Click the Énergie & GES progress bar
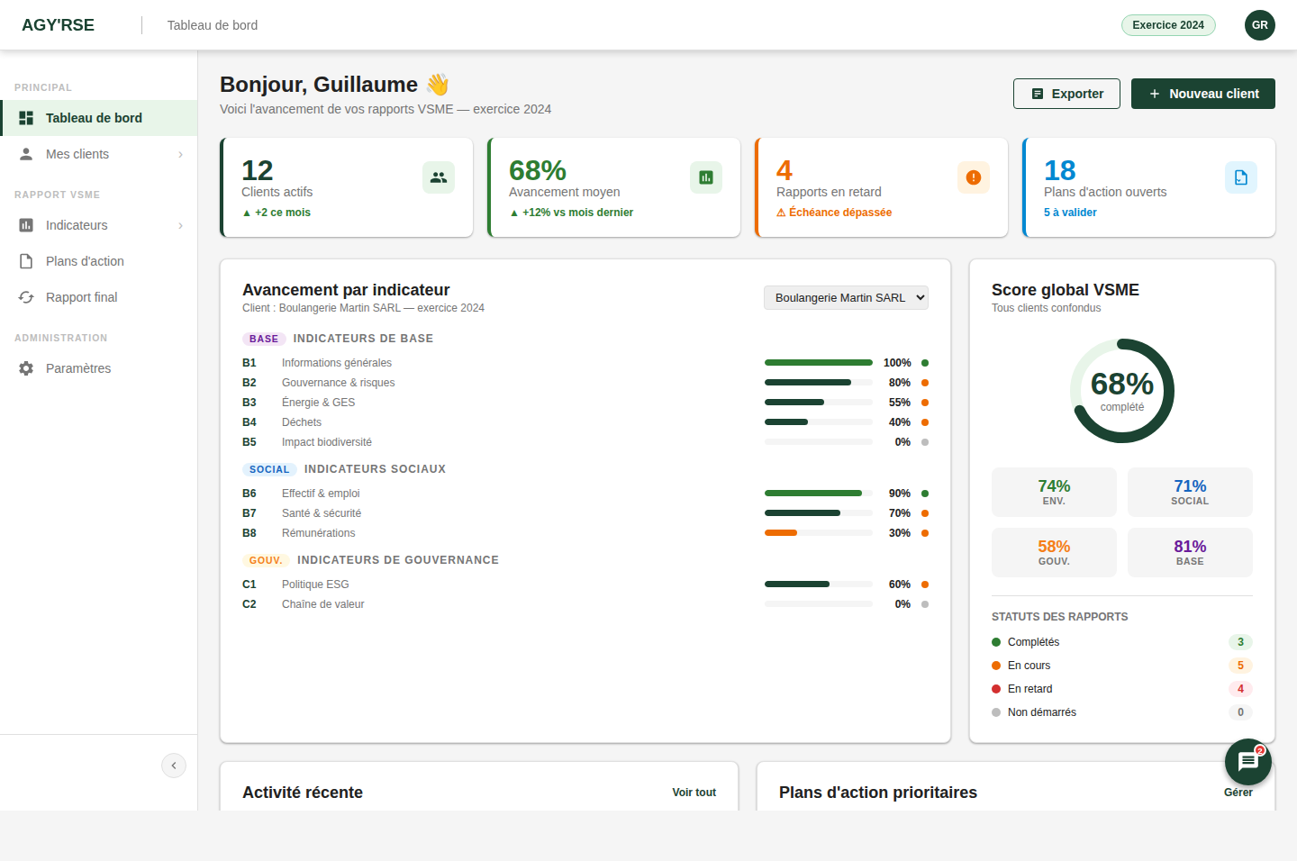Screen dimensions: 1297x861 tap(819, 403)
